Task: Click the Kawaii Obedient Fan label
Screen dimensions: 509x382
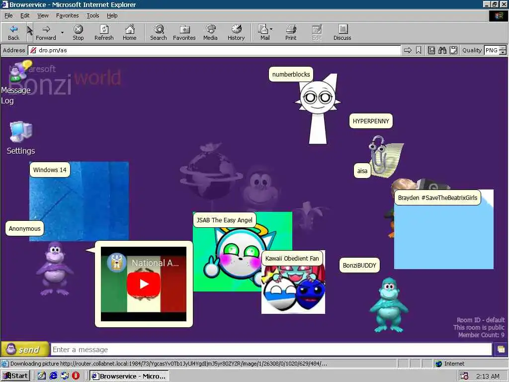Action: (x=292, y=259)
